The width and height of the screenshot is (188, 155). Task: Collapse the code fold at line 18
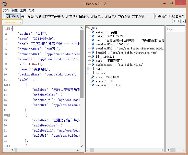click(8, 115)
